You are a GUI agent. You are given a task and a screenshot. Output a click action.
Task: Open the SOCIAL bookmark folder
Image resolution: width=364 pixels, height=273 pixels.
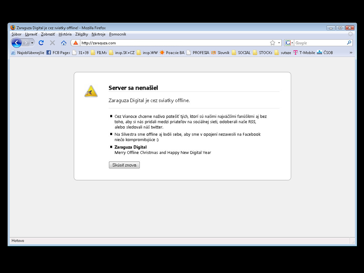[x=241, y=53]
